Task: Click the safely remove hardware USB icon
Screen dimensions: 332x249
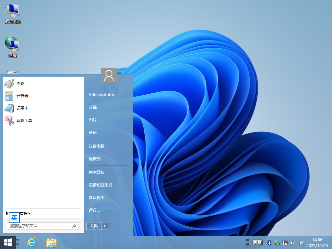Action: [x=277, y=243]
